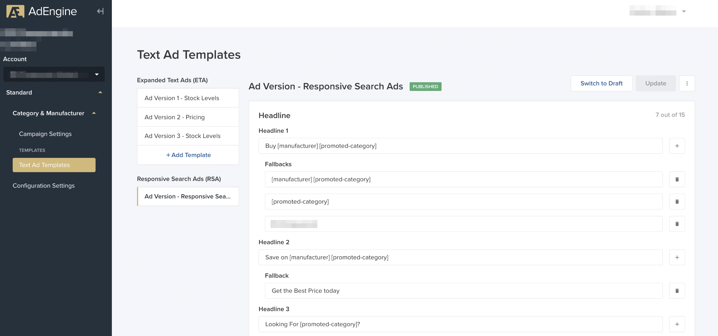The height and width of the screenshot is (336, 718).
Task: Delete the 'Get the Best Price today' fallback
Action: pos(677,291)
